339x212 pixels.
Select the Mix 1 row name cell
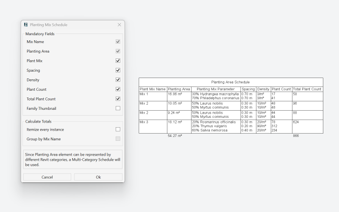[144, 94]
